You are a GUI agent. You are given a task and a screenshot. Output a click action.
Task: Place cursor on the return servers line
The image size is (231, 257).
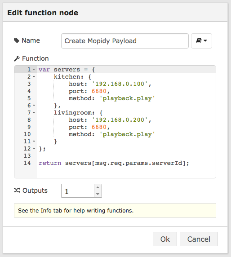click(x=114, y=163)
